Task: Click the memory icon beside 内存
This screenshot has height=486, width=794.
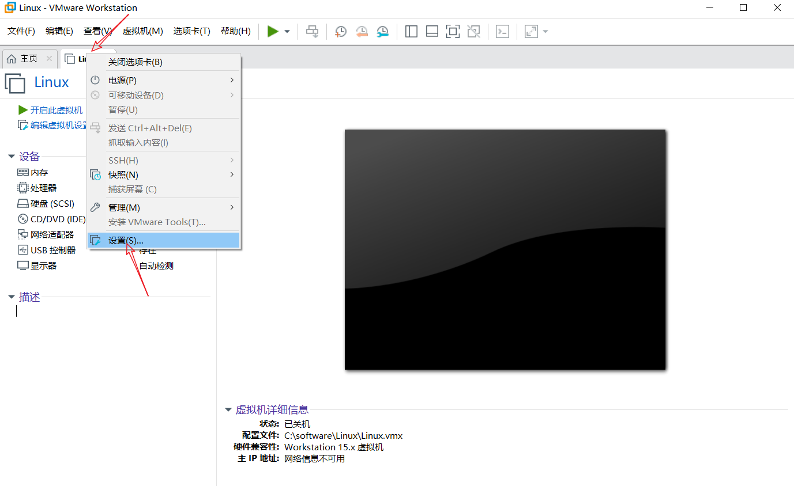Action: (23, 172)
